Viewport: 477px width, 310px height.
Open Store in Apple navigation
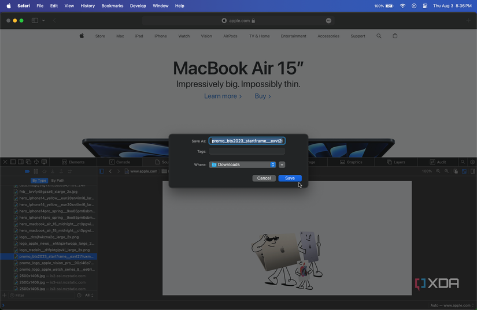pos(100,36)
